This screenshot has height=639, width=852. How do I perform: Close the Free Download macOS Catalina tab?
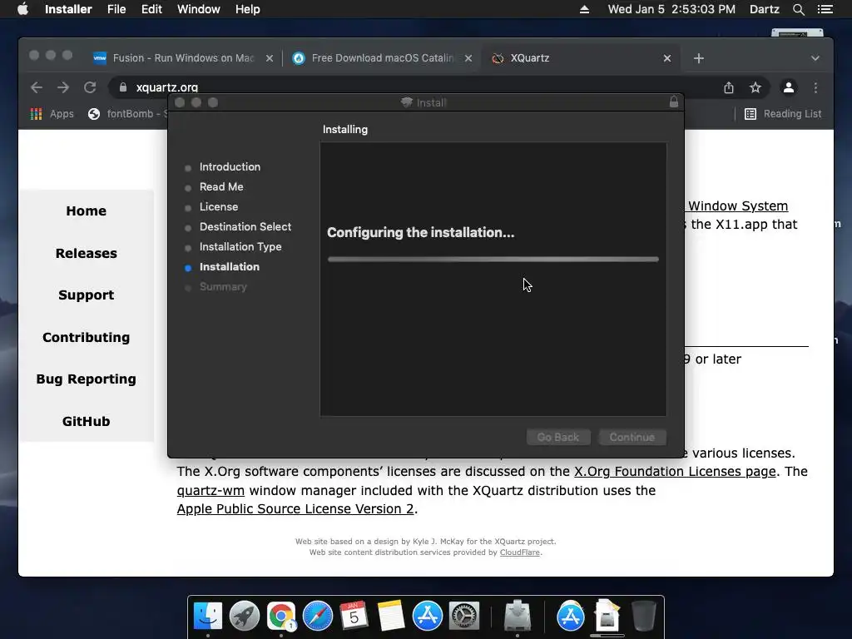tap(468, 58)
